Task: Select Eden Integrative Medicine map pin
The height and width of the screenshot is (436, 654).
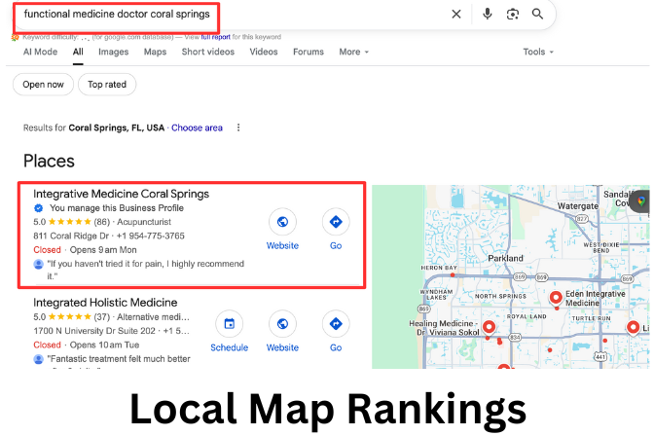Action: coord(556,298)
